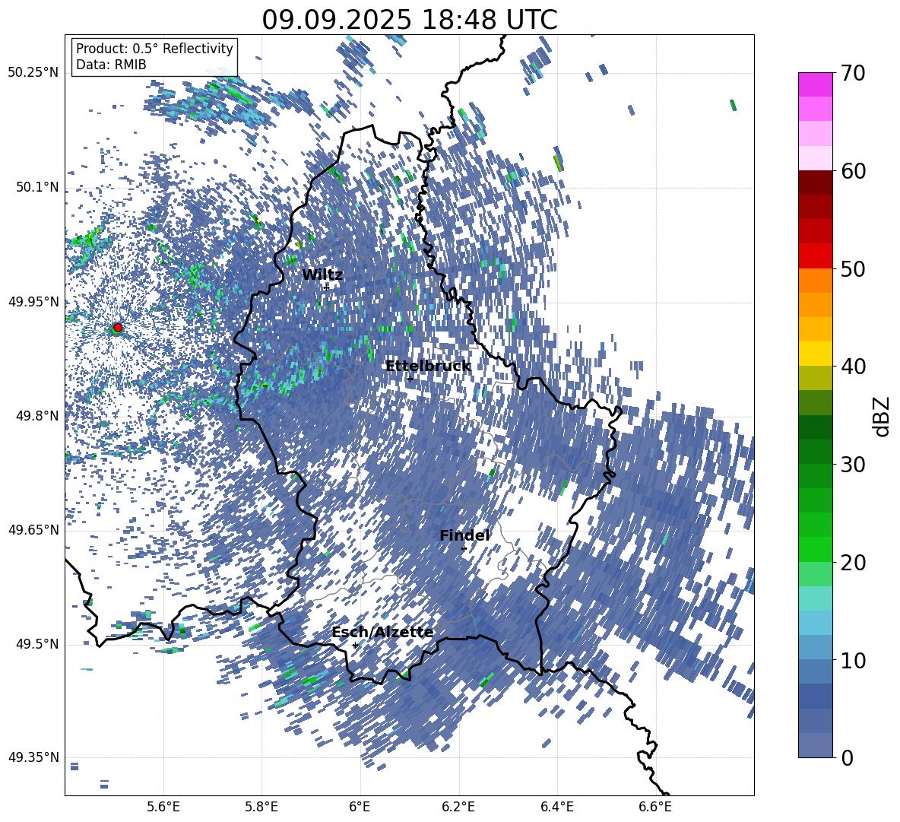Click the Findel location cross marker
Screen dimensions: 900x822
(x=464, y=549)
